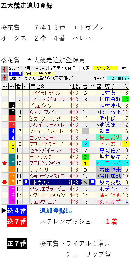Sort by the 着 column header
This screenshot has height=259, width=131.
tap(85, 86)
